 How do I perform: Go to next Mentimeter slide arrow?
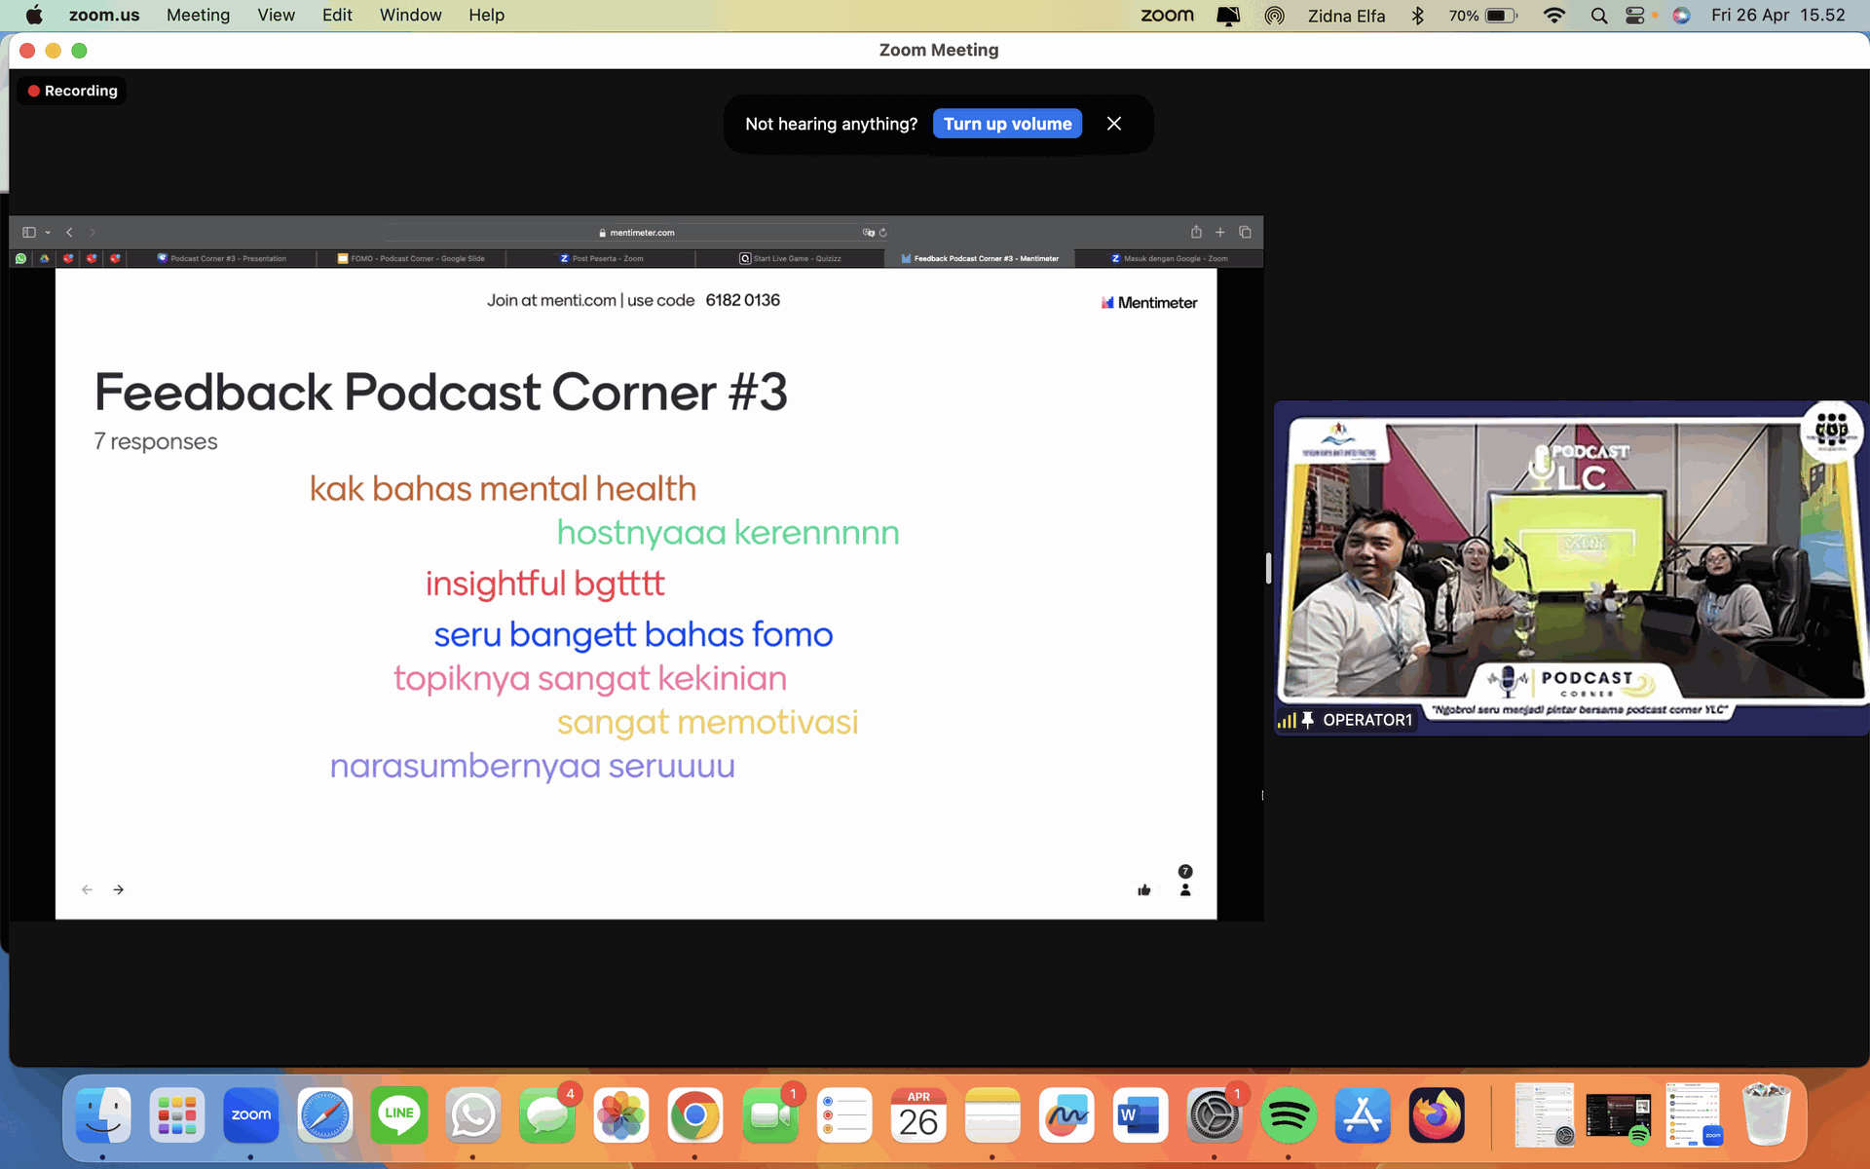(x=119, y=889)
